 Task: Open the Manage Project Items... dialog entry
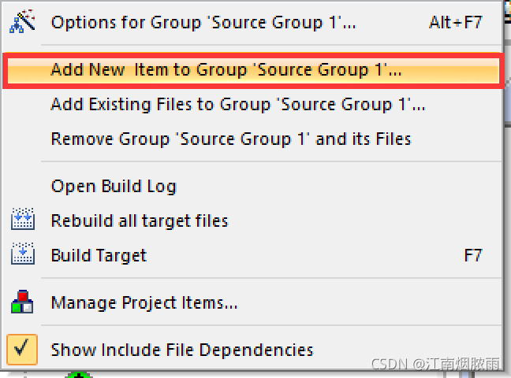pyautogui.click(x=144, y=302)
